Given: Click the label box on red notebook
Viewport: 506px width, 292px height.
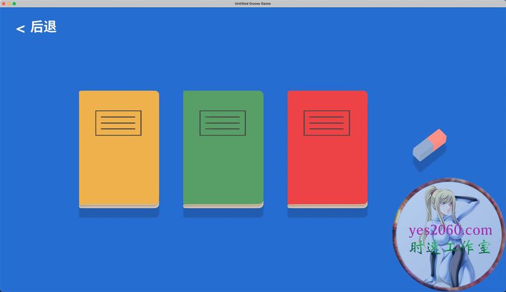Looking at the screenshot, I should pyautogui.click(x=327, y=123).
